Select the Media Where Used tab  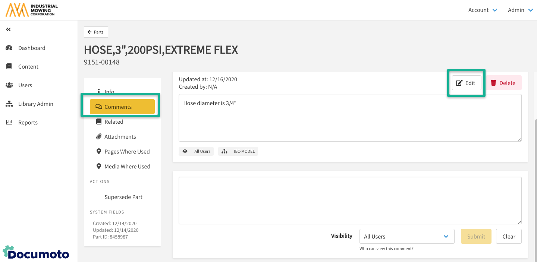tap(127, 167)
